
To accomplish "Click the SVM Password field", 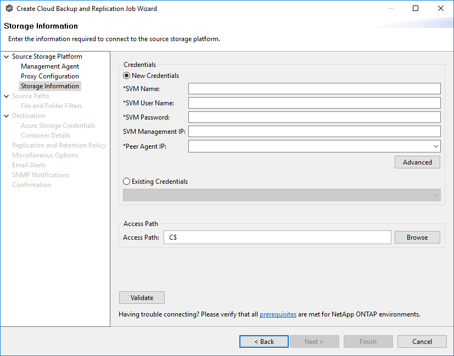I will [315, 117].
